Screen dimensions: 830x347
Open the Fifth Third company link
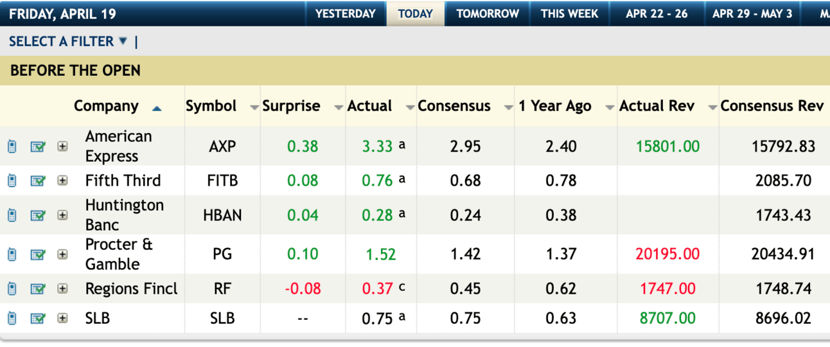pyautogui.click(x=123, y=181)
